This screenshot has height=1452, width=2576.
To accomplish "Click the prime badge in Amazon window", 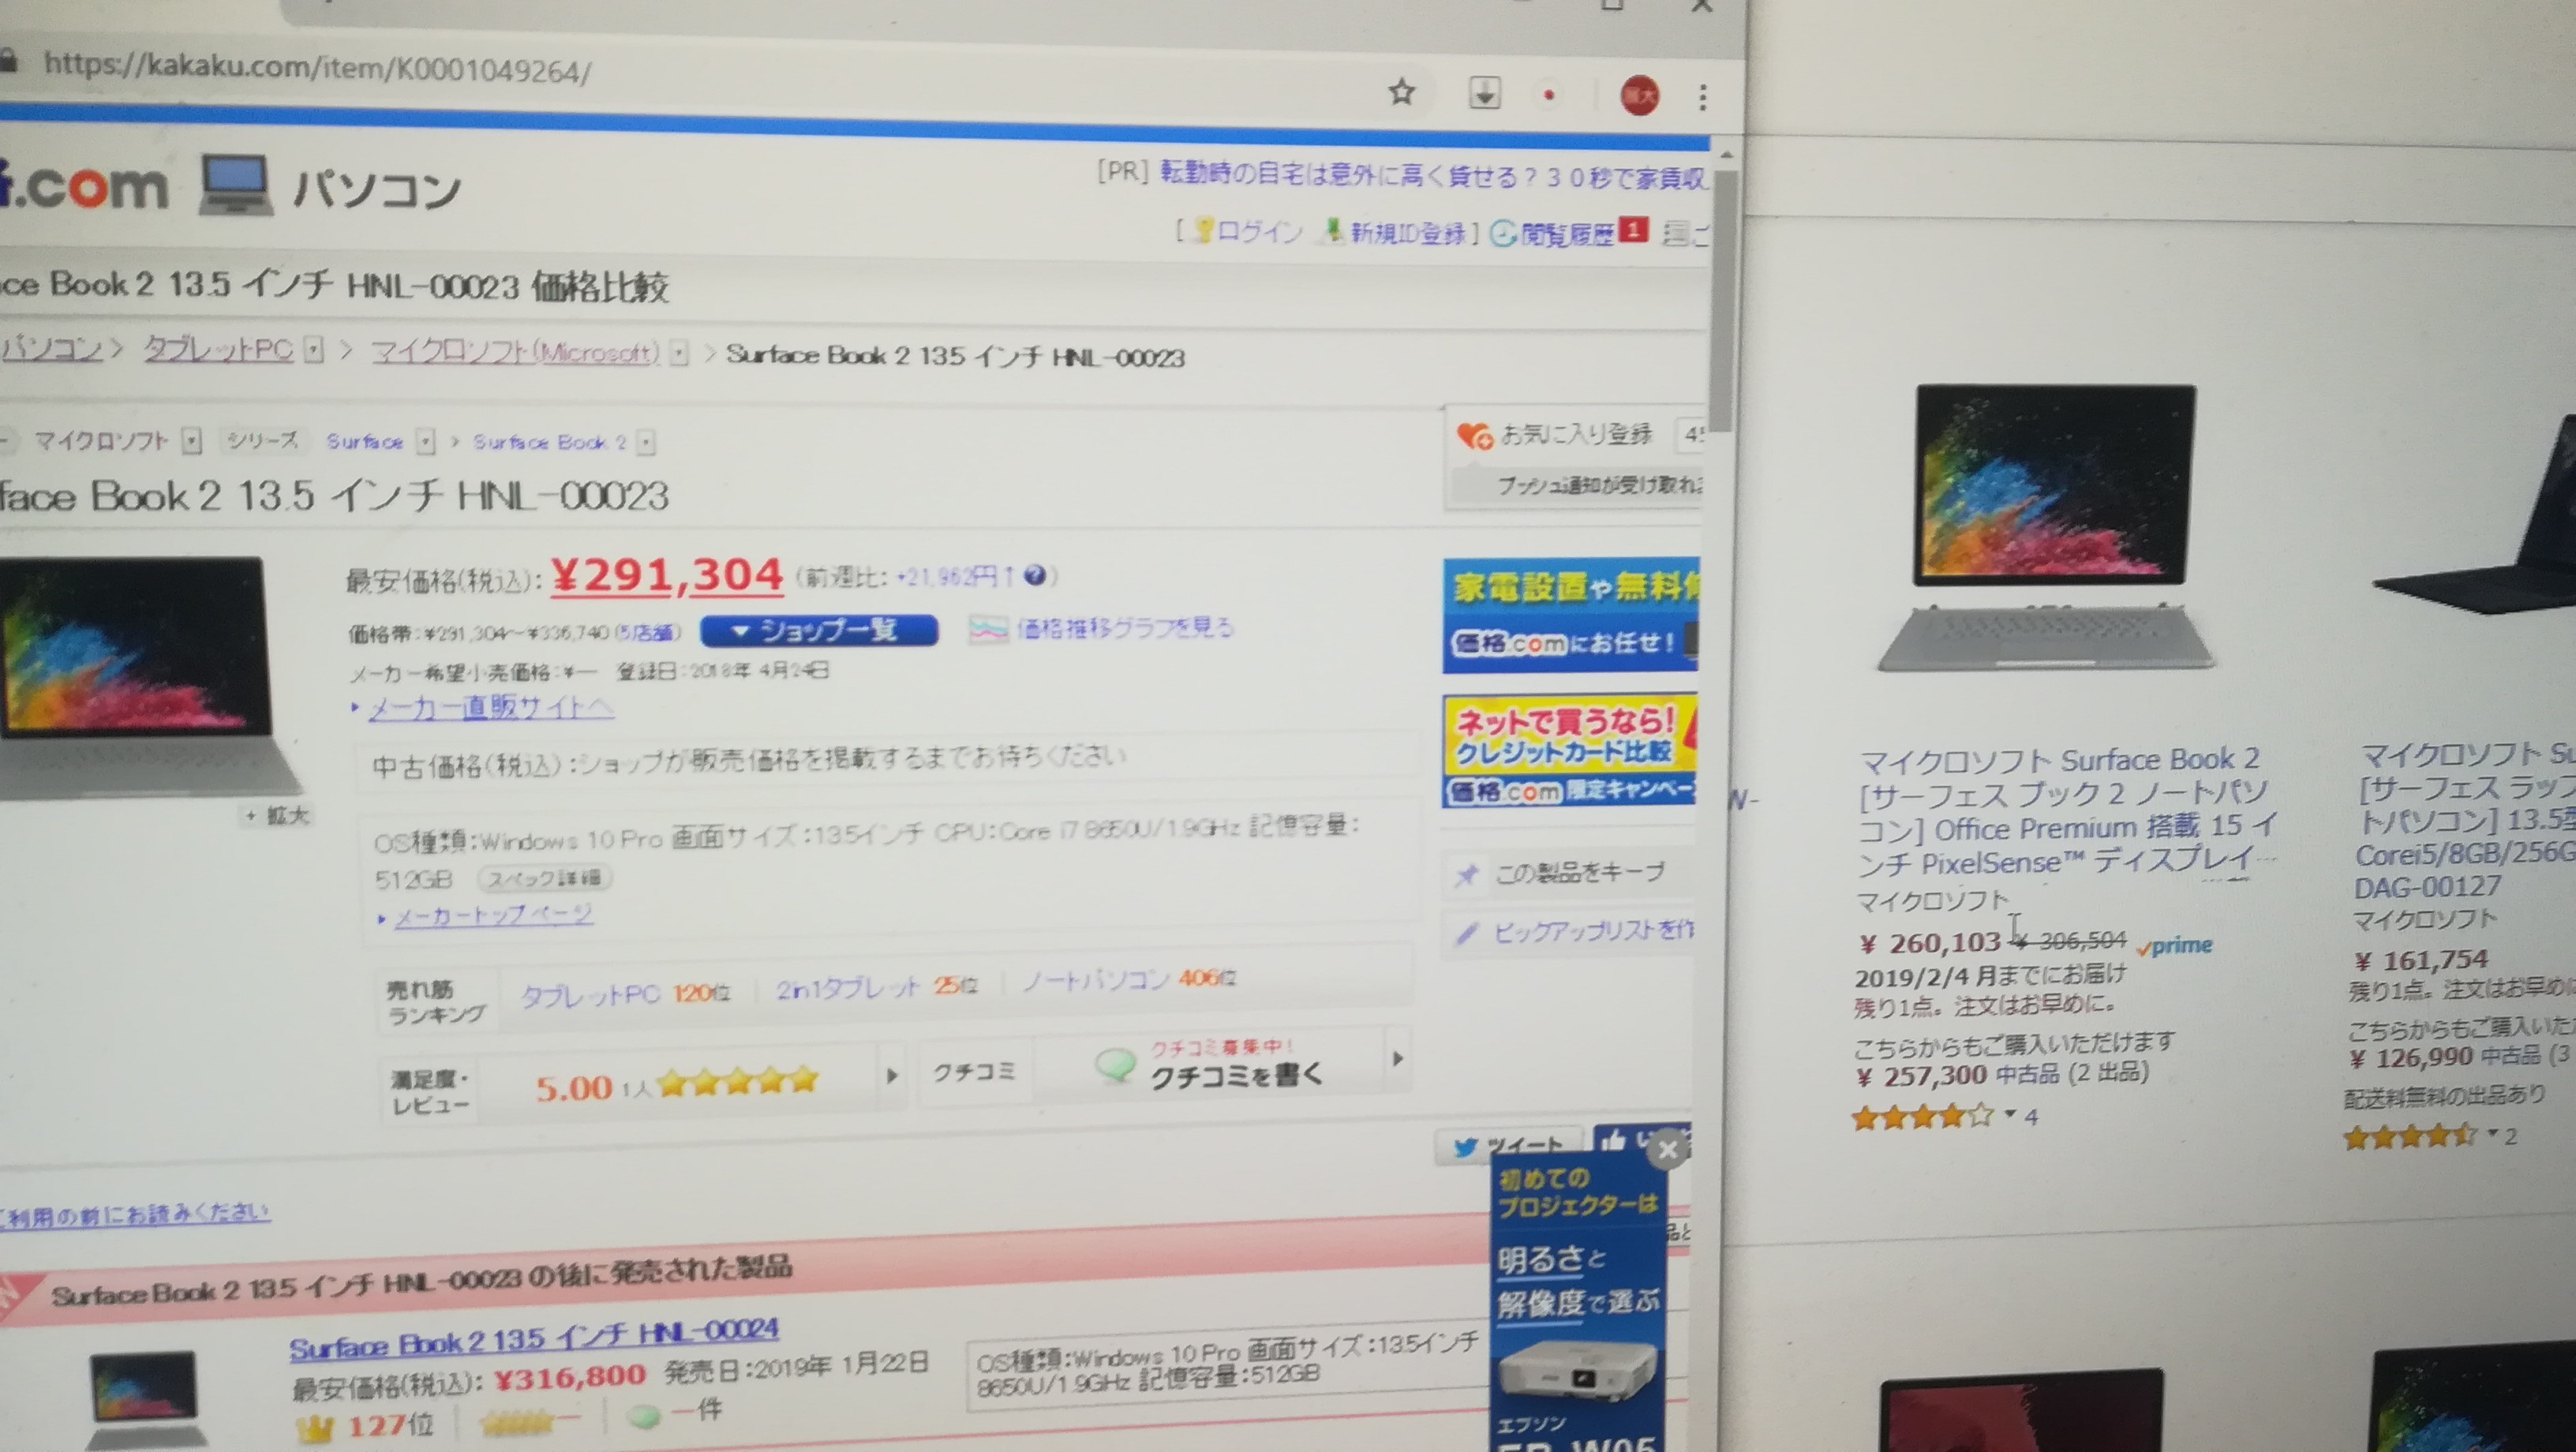I will click(x=2174, y=945).
